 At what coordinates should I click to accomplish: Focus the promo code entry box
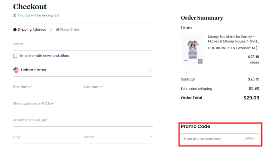211,139
